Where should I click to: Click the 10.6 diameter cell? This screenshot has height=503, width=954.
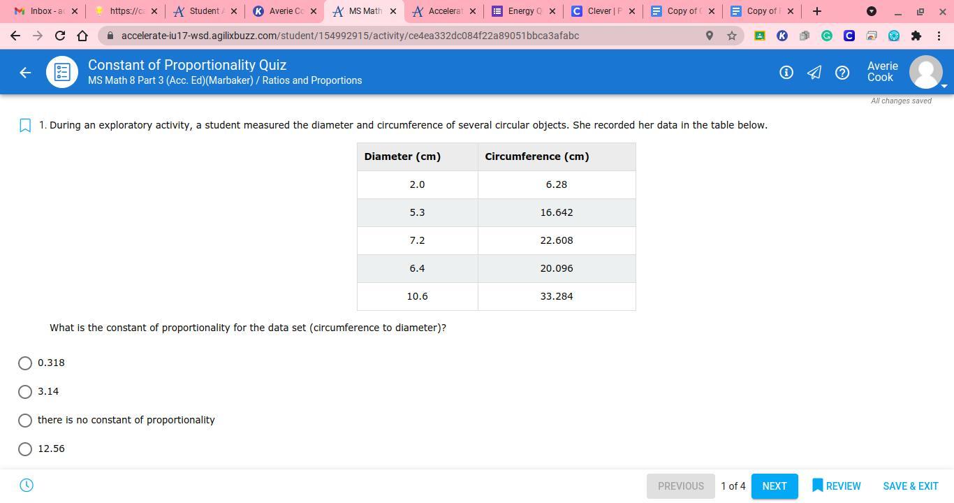point(418,296)
